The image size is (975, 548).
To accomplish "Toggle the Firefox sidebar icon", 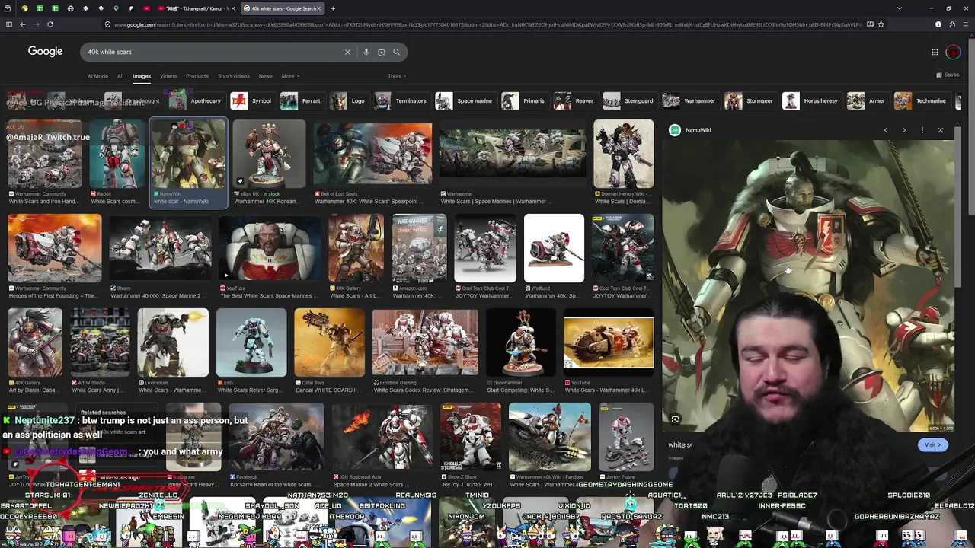I will pyautogui.click(x=8, y=24).
